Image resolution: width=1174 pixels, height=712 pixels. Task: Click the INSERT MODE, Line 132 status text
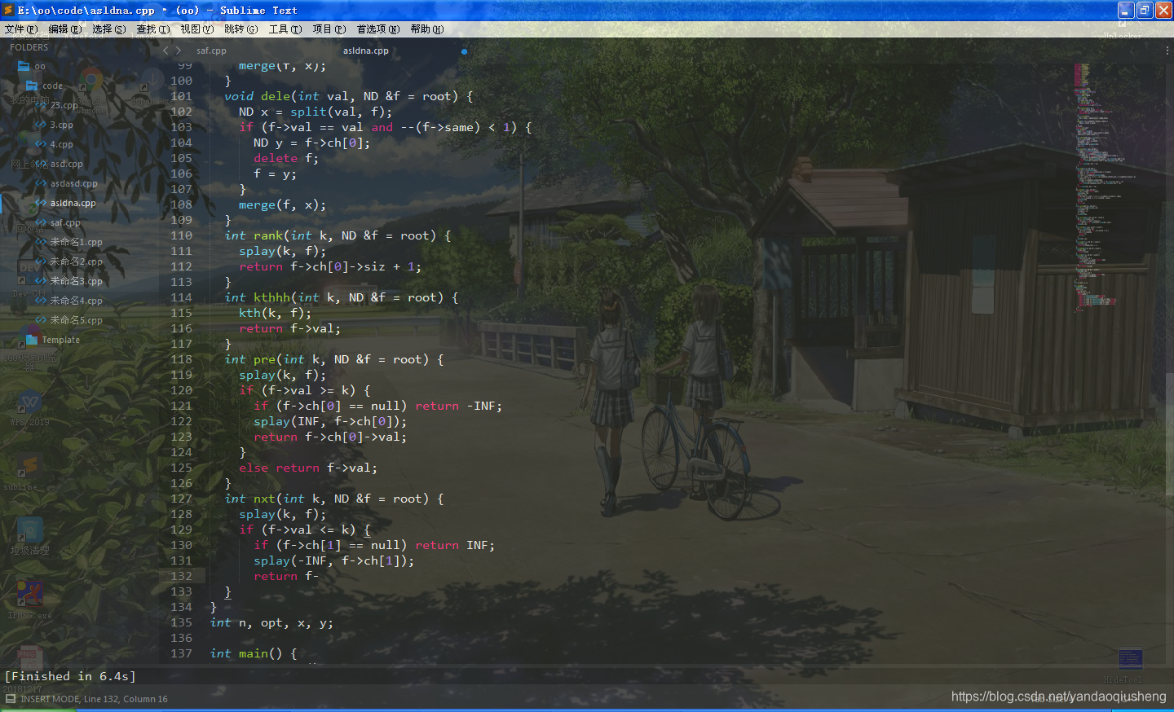95,699
